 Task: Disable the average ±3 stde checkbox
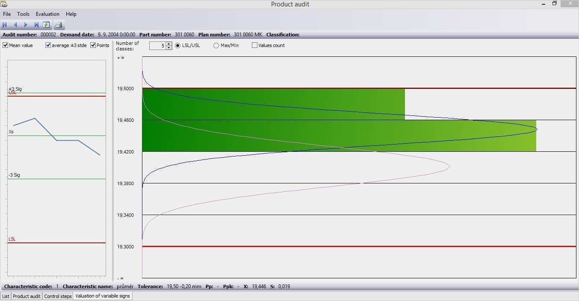tap(48, 45)
